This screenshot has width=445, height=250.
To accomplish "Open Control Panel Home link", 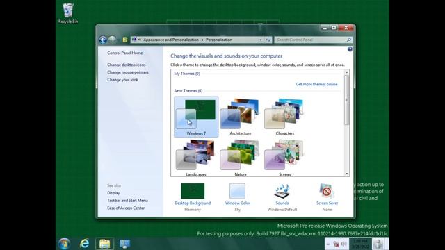I will (125, 53).
